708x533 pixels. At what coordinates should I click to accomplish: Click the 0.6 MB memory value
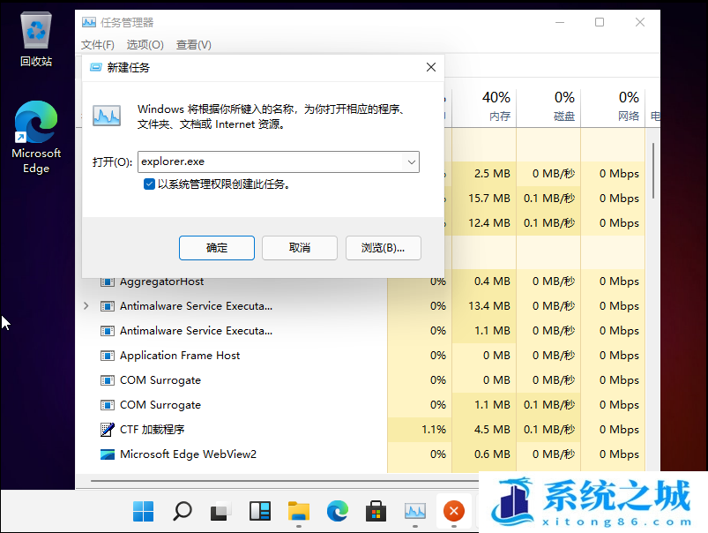click(x=492, y=454)
